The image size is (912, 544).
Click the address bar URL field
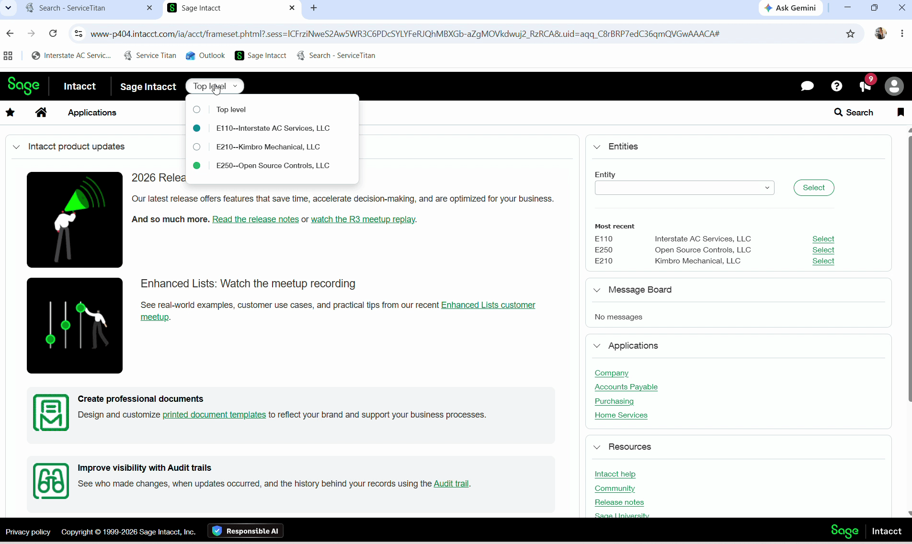tap(405, 34)
